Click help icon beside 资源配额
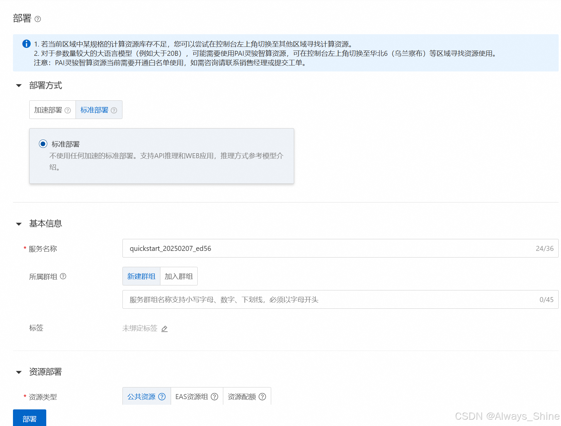 pyautogui.click(x=262, y=397)
